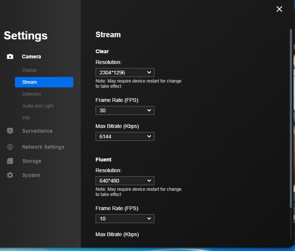Go to Detection settings
This screenshot has width=295, height=251.
[32, 94]
